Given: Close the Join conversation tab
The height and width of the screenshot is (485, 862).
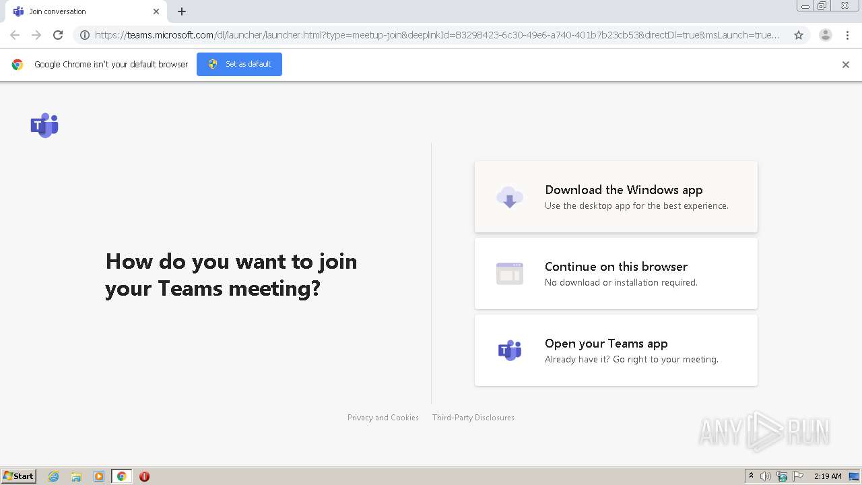Looking at the screenshot, I should click(156, 11).
